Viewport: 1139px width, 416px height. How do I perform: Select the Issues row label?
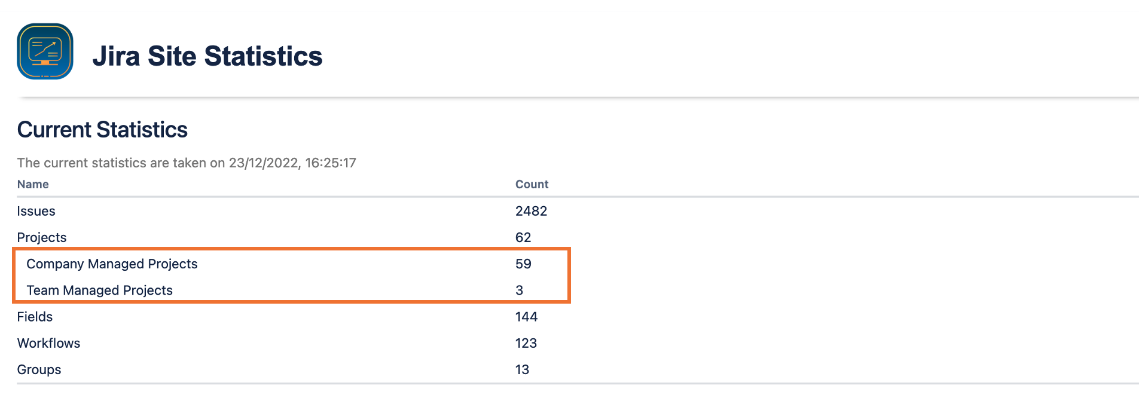point(36,211)
